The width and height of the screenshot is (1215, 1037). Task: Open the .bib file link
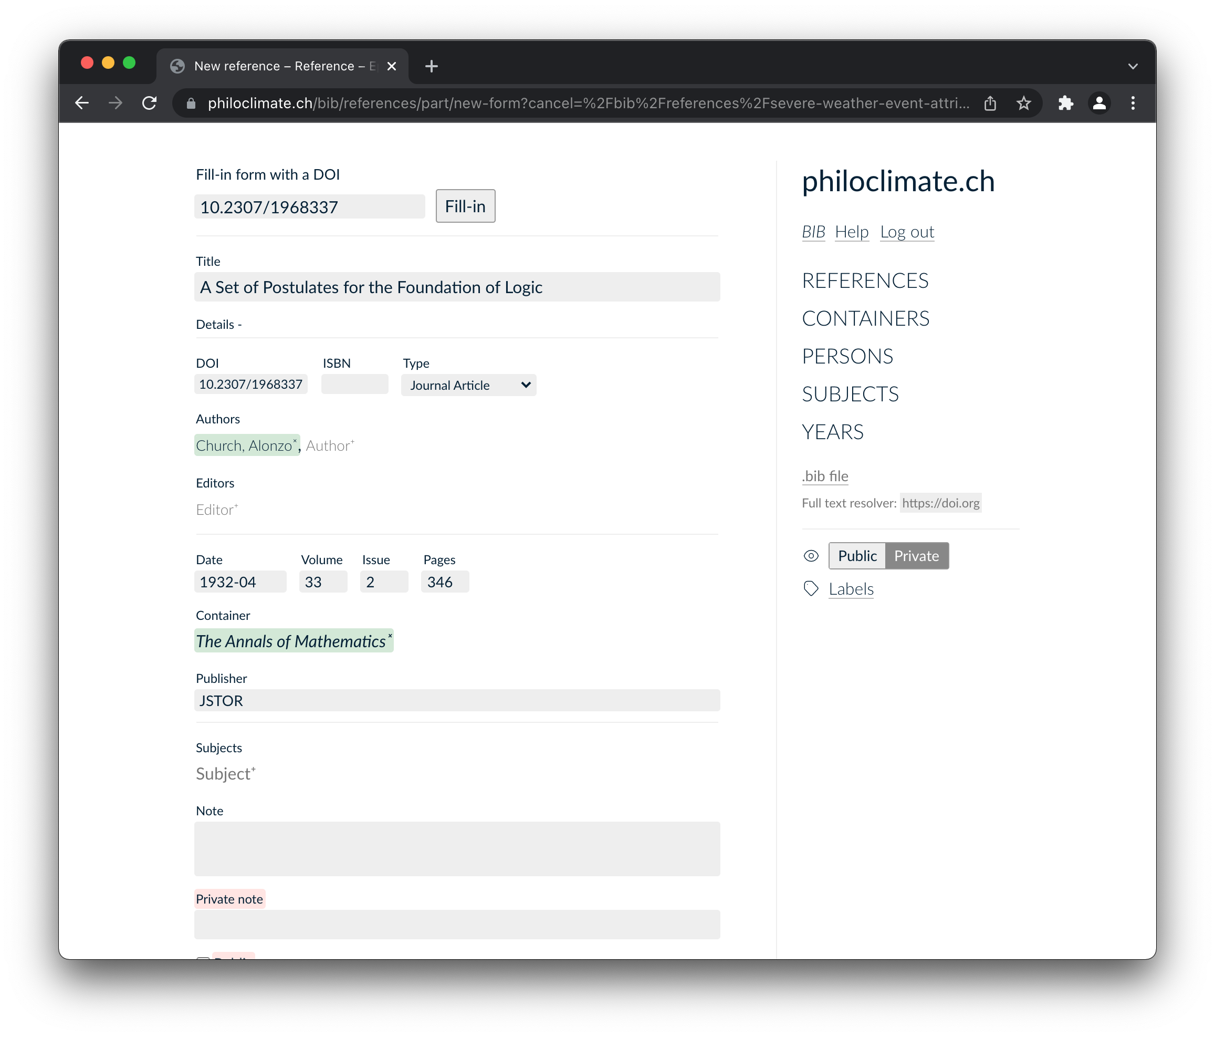coord(825,475)
